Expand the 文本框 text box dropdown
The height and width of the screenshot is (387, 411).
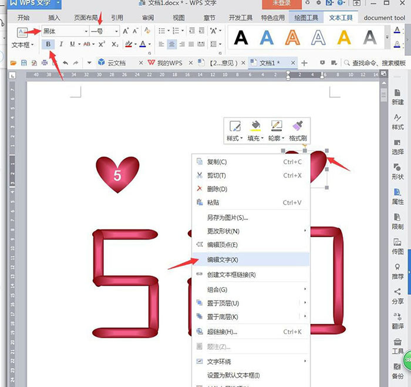pyautogui.click(x=22, y=45)
